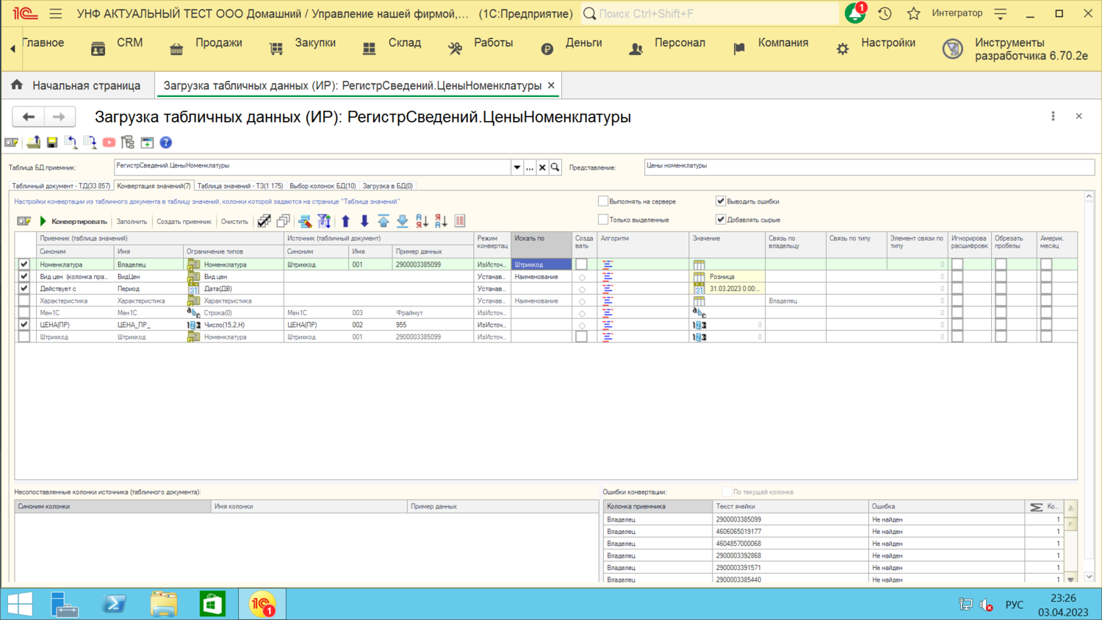Move row up with blue up arrow
The height and width of the screenshot is (620, 1102).
click(345, 221)
